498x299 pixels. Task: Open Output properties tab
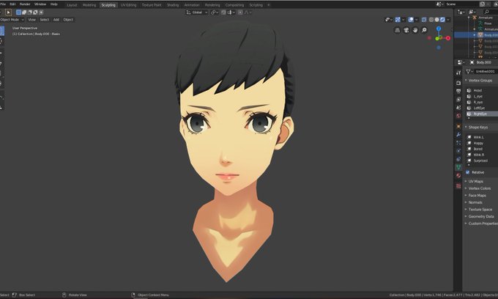pyautogui.click(x=458, y=91)
